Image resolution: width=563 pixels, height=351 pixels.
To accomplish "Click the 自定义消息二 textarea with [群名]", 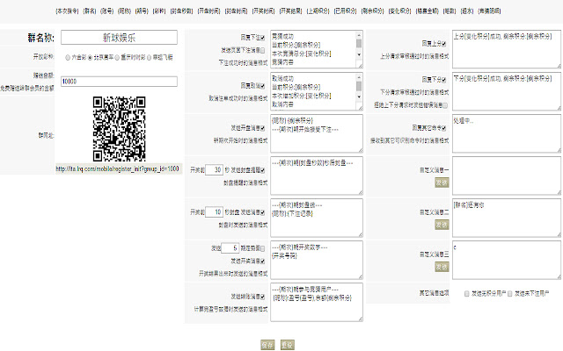I will pos(507,218).
